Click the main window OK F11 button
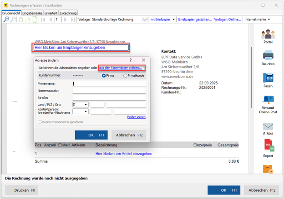284x199 pixels. pyautogui.click(x=224, y=190)
